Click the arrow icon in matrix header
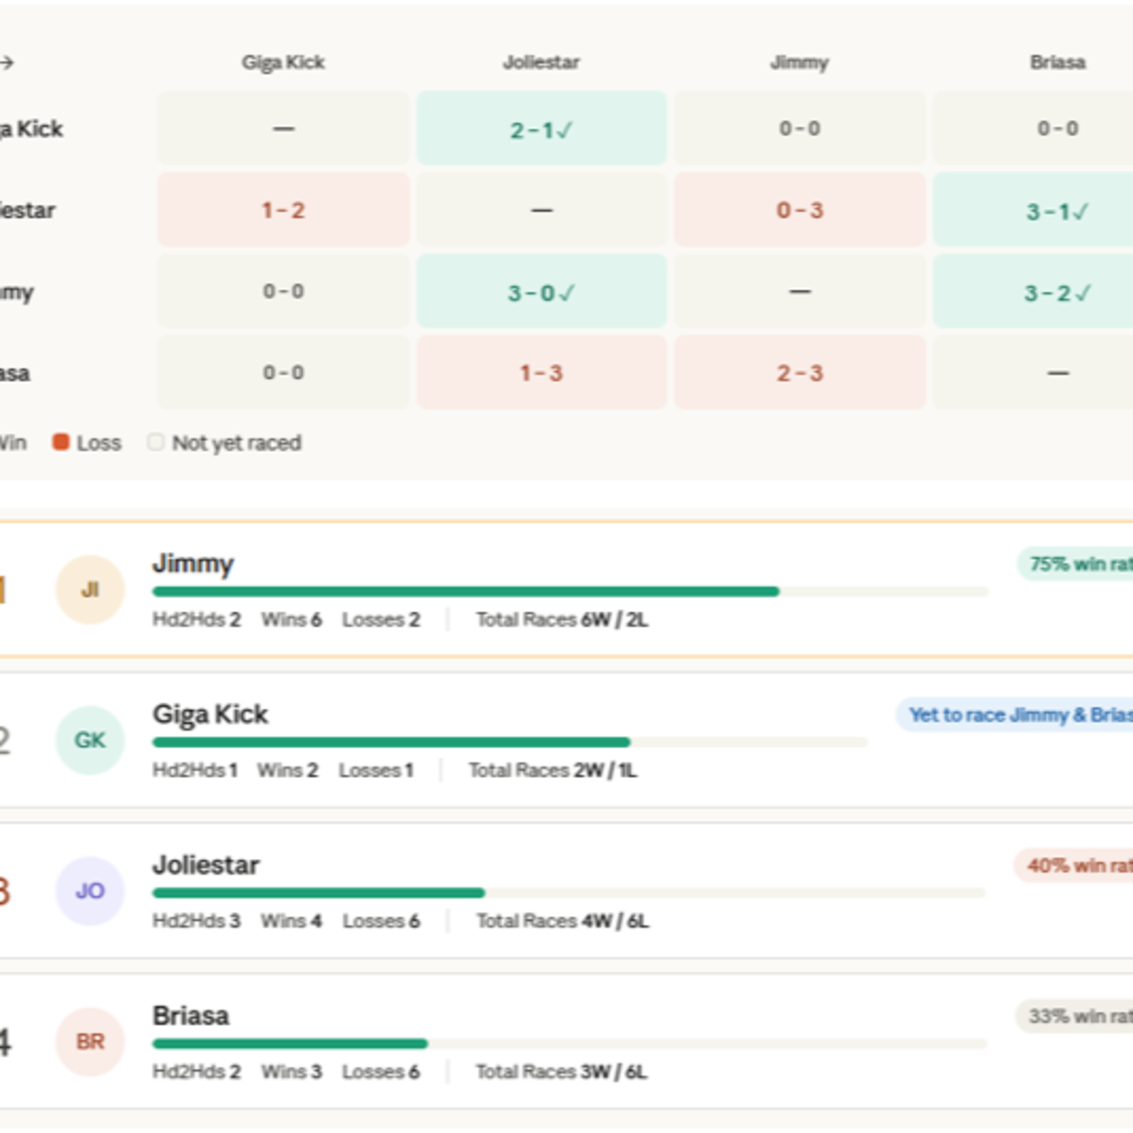 [6, 62]
